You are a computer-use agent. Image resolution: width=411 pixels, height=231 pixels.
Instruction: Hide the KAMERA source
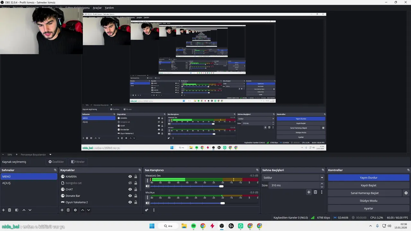pyautogui.click(x=130, y=176)
